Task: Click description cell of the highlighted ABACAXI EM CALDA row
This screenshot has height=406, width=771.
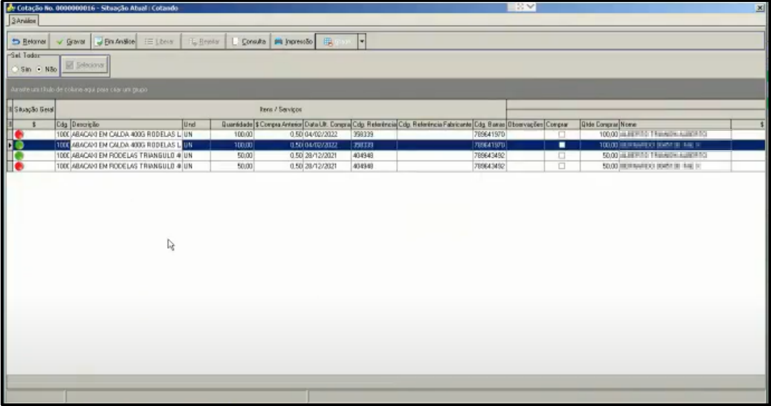Action: click(126, 145)
